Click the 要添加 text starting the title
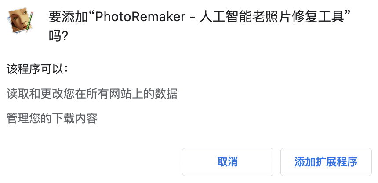This screenshot has height=183, width=378. coord(68,17)
